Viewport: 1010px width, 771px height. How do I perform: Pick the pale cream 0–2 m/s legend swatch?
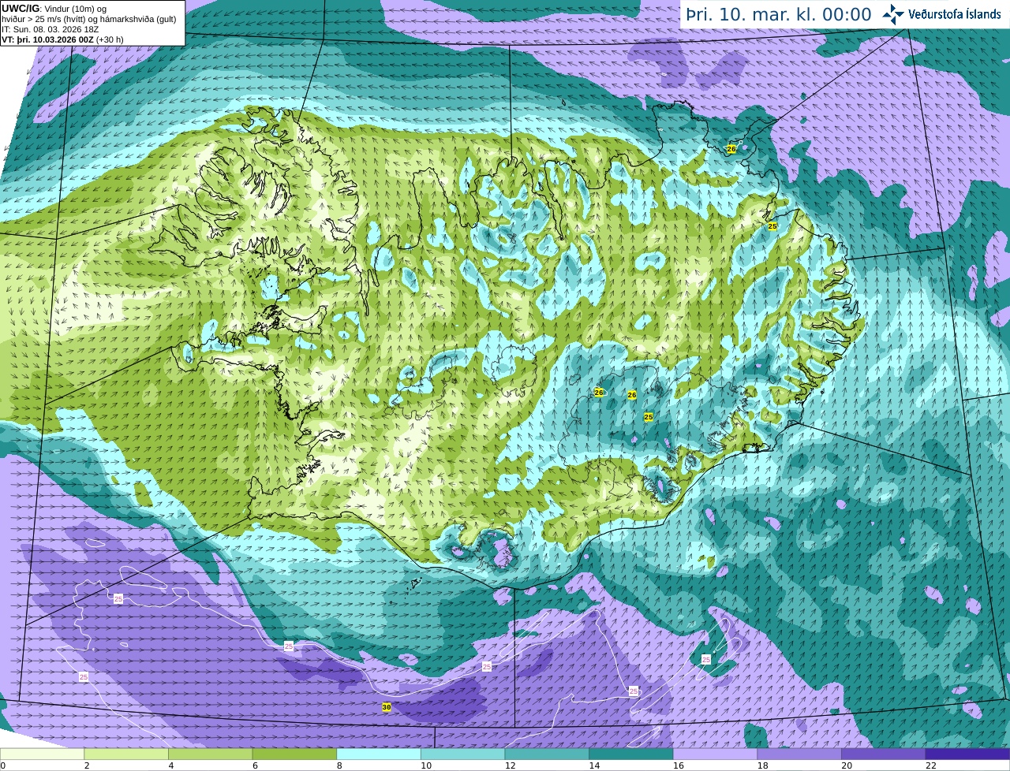coord(42,754)
